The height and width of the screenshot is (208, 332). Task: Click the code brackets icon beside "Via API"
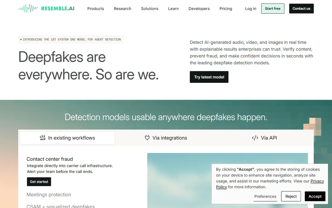point(255,138)
